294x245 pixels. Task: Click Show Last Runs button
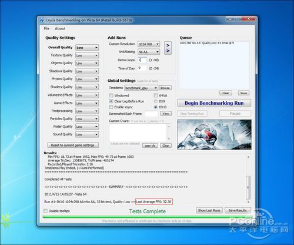point(209,210)
